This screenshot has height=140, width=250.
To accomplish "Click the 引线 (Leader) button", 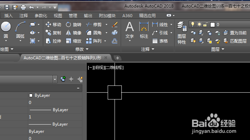I will coord(160,33).
